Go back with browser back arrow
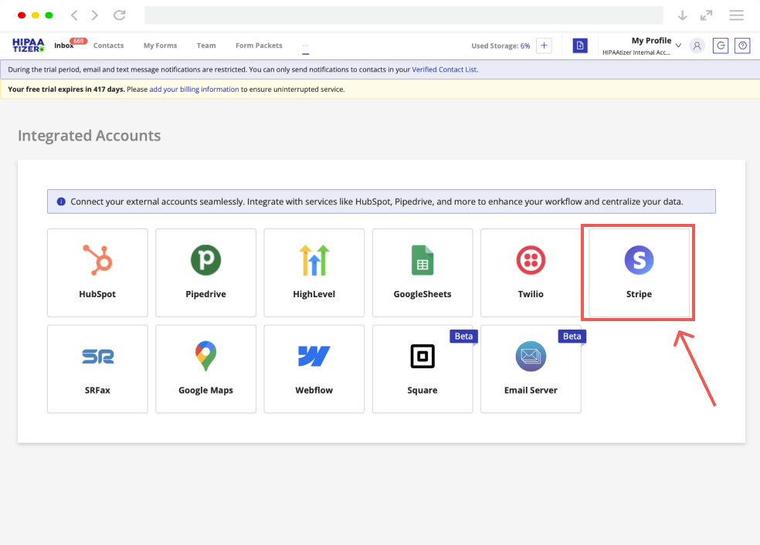Screen dimensions: 760x545 [x=74, y=15]
